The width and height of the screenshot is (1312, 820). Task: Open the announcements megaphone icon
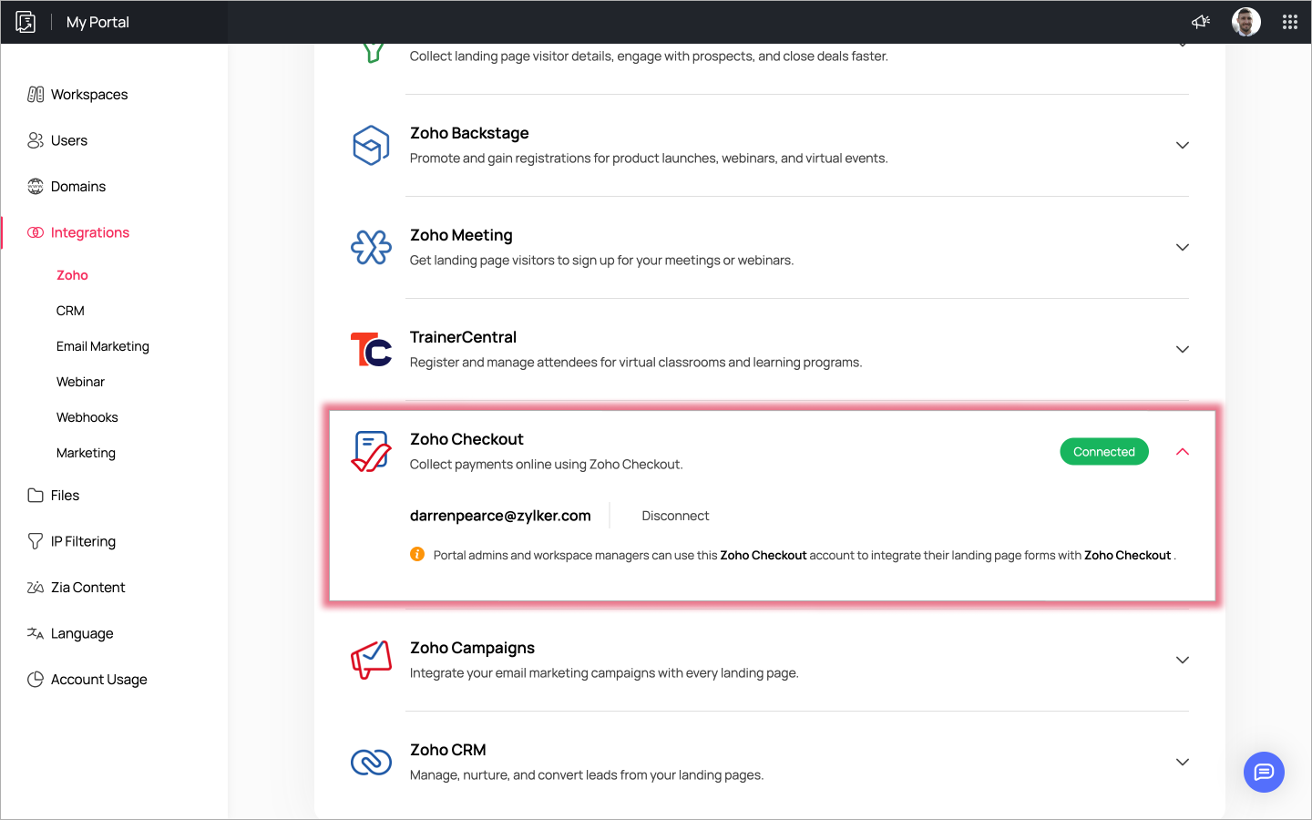tap(1201, 22)
